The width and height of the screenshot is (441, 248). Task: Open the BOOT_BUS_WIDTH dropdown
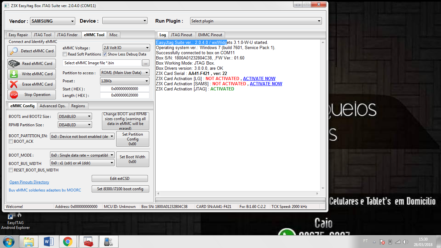pos(82,163)
